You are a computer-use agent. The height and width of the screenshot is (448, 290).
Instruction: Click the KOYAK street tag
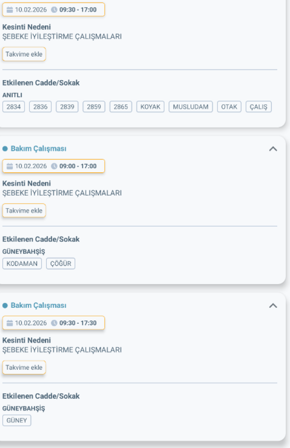click(x=150, y=106)
